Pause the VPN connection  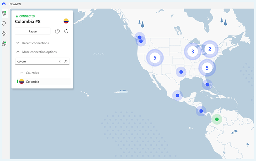pyautogui.click(x=33, y=31)
